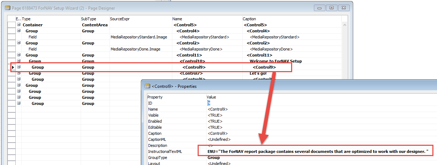Click the Enabled property value TRUE
This screenshot has height=165, width=437.
[215, 121]
